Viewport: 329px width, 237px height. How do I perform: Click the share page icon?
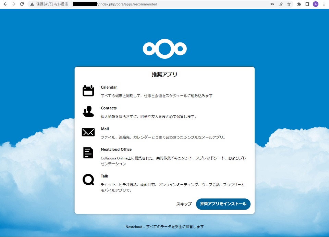click(281, 4)
